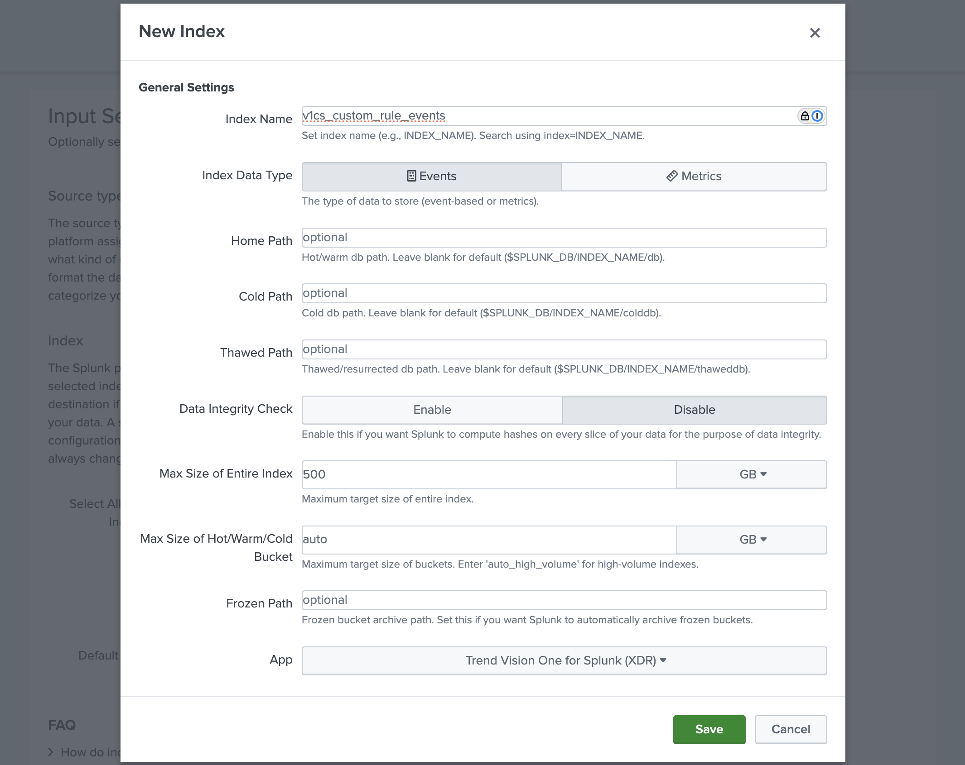Screen dimensions: 965x765
Task: Save the new index
Action: coord(709,729)
